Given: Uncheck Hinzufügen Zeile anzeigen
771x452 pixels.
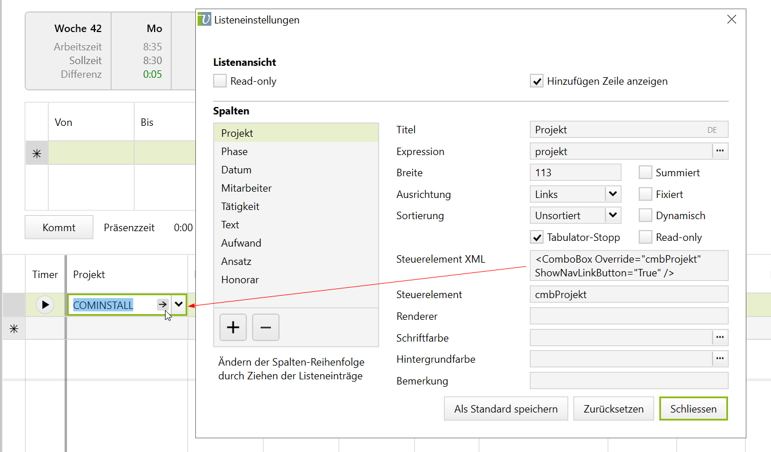Looking at the screenshot, I should click(537, 81).
